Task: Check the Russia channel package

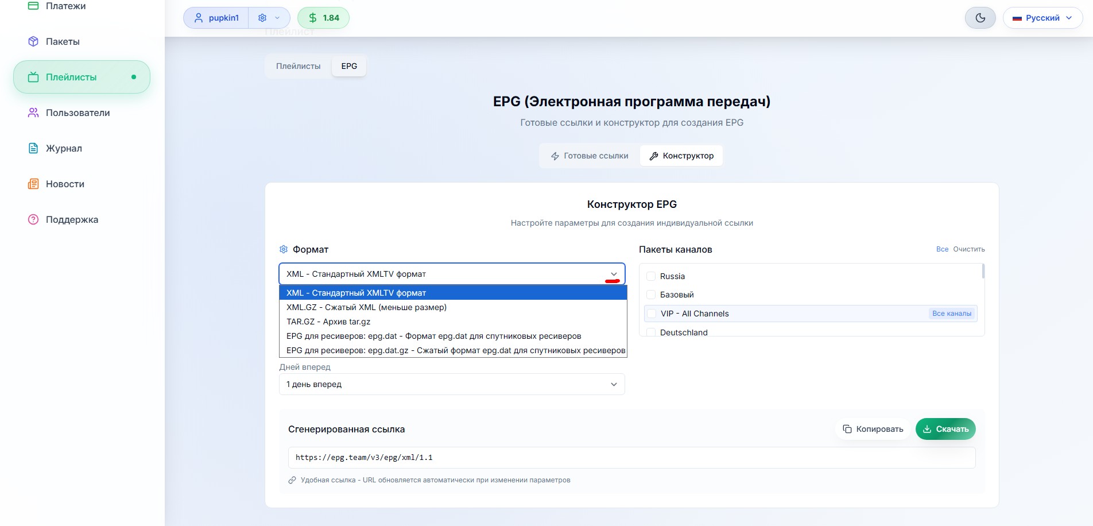Action: tap(651, 276)
